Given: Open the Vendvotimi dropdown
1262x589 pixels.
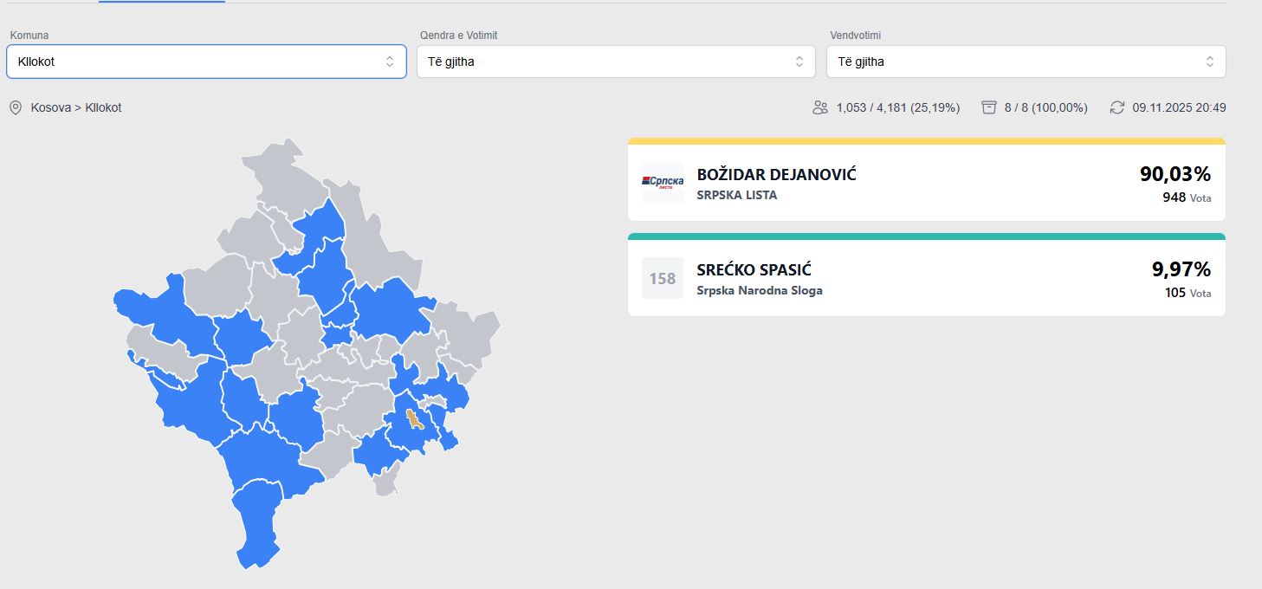Looking at the screenshot, I should click(1026, 61).
